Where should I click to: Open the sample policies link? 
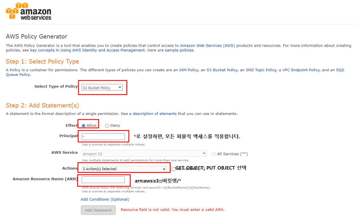[179, 50]
